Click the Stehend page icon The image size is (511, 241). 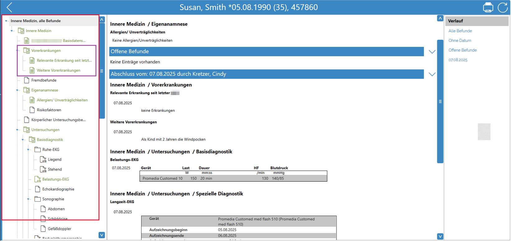[x=43, y=169]
